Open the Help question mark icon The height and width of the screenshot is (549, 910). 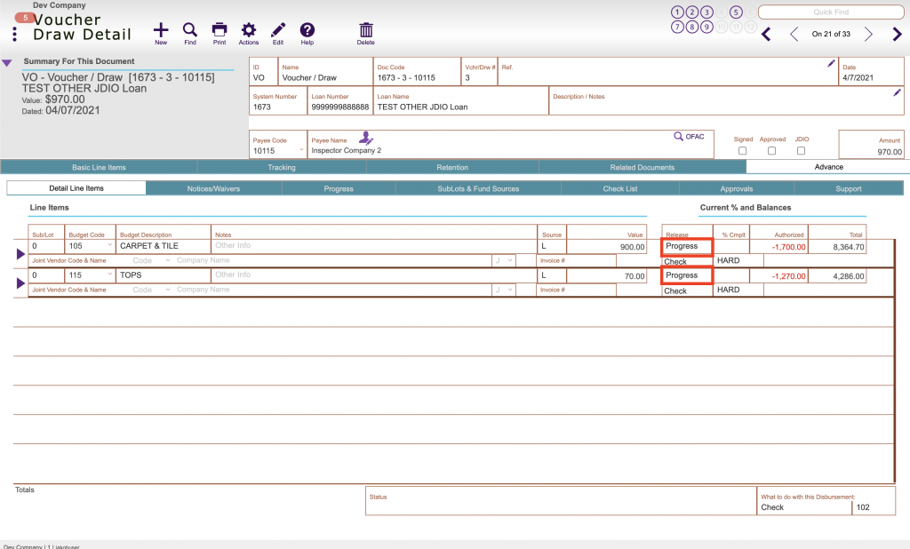[x=307, y=30]
